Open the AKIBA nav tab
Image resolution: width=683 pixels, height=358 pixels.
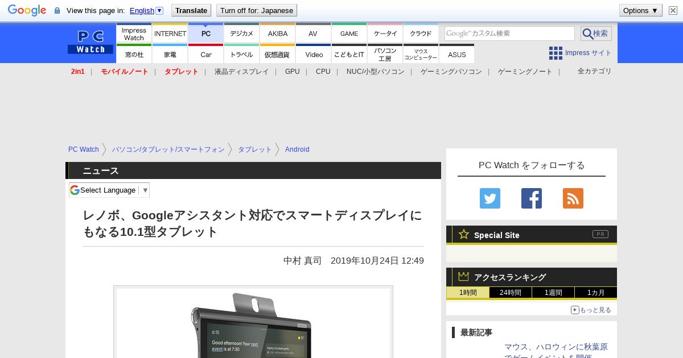278,34
